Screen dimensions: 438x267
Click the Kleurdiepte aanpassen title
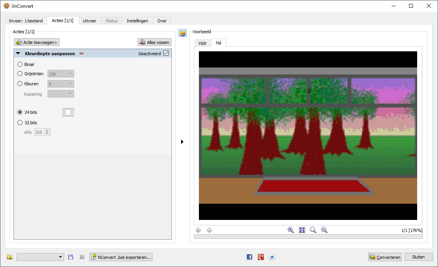click(50, 53)
